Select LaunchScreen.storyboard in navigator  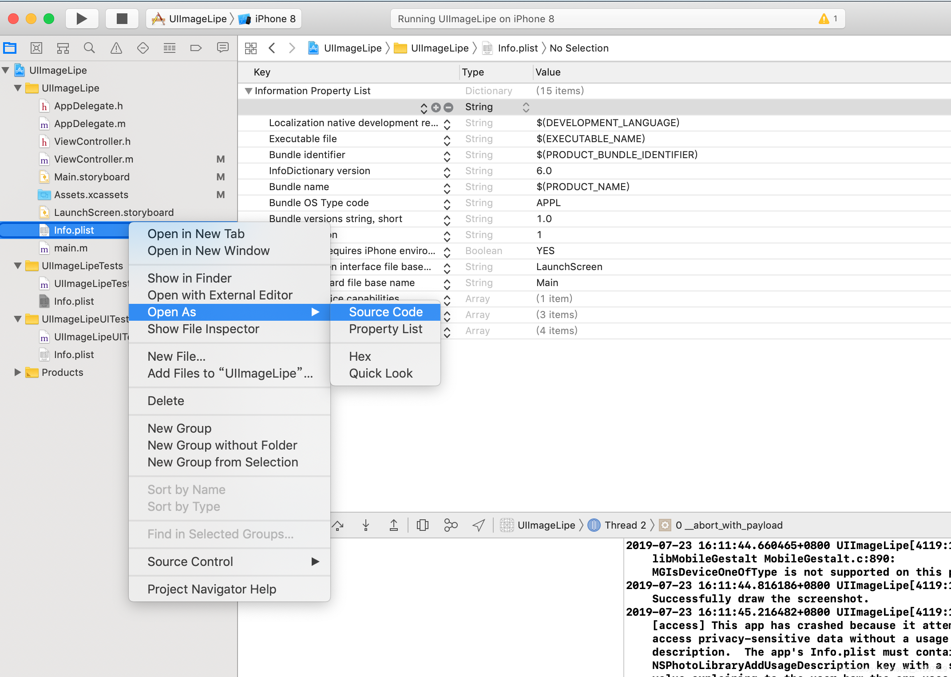tap(114, 212)
